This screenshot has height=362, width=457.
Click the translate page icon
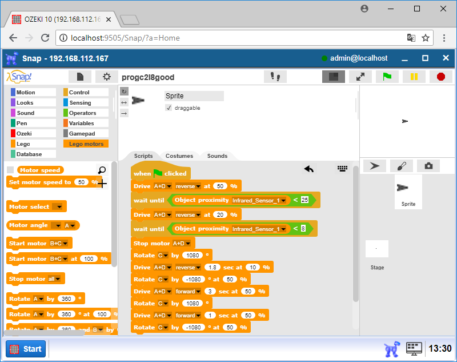click(x=411, y=38)
